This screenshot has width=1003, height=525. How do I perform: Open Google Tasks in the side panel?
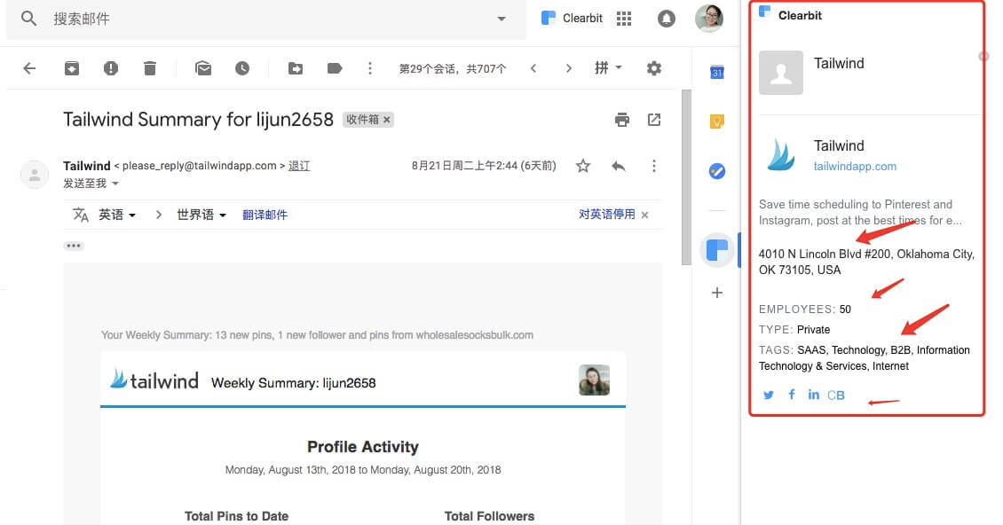(x=717, y=171)
